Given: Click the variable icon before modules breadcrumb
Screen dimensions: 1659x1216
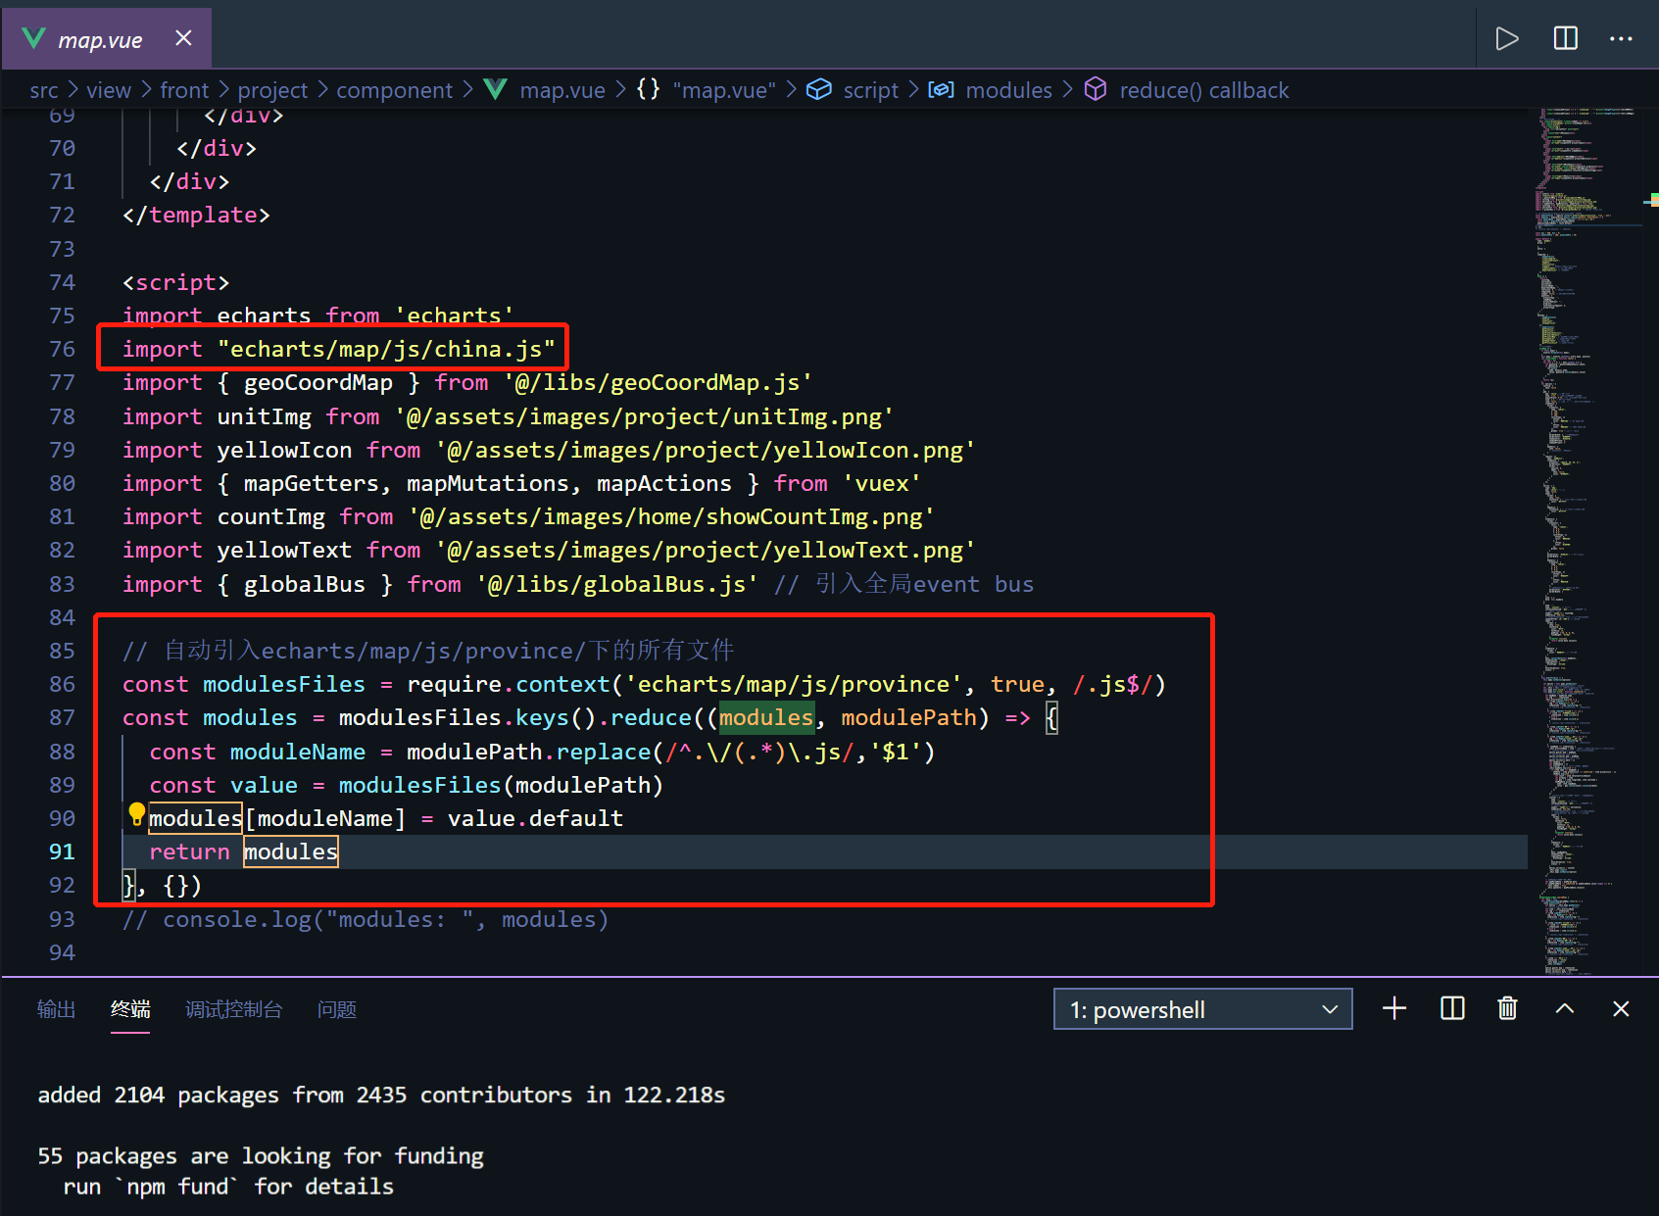Looking at the screenshot, I should coord(941,90).
